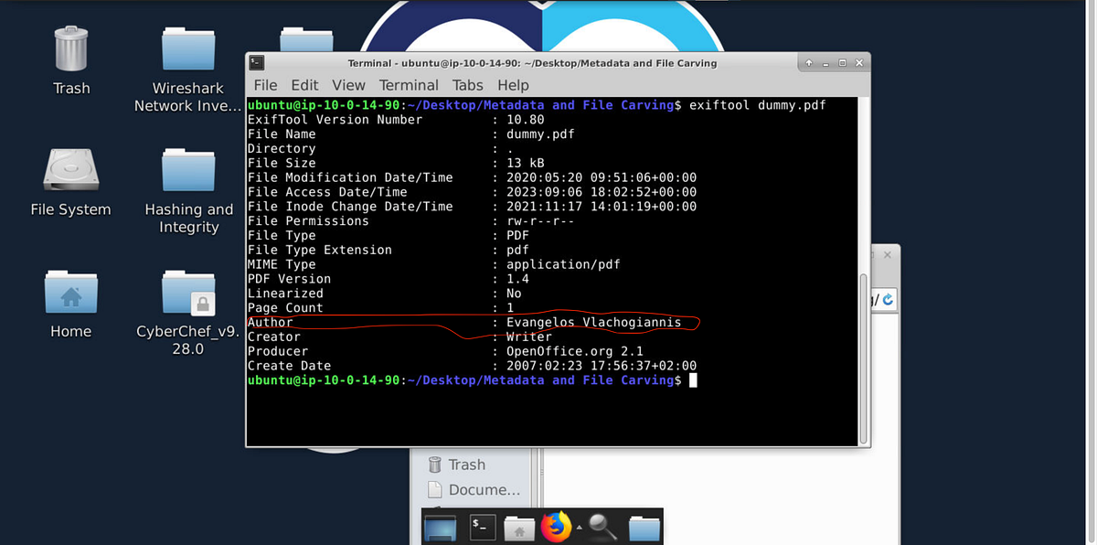
Task: Click the show desktop icon in the taskbar
Action: [x=440, y=527]
